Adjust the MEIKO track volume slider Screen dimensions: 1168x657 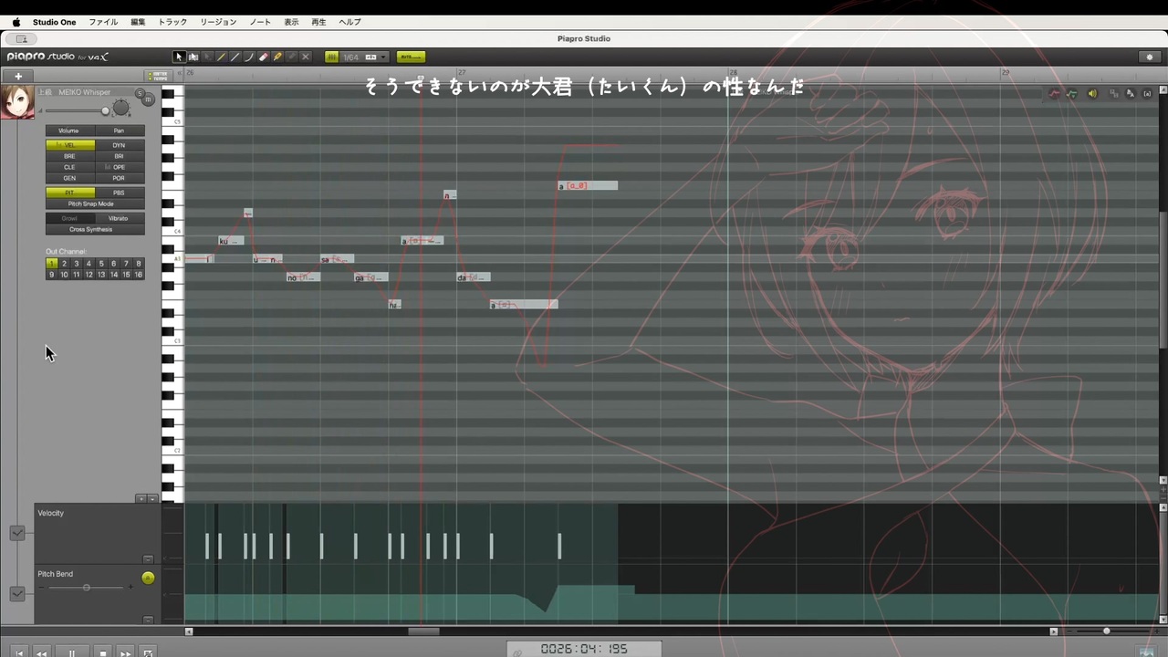(x=77, y=110)
